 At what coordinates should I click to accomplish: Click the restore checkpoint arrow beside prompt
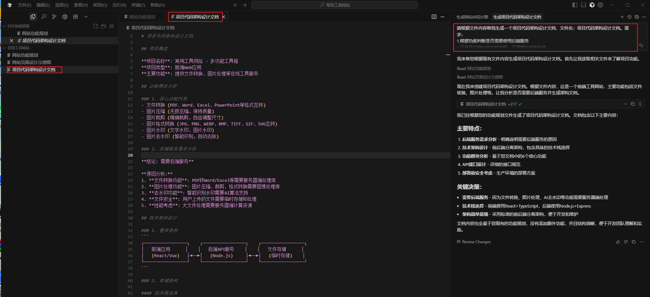coord(641,46)
